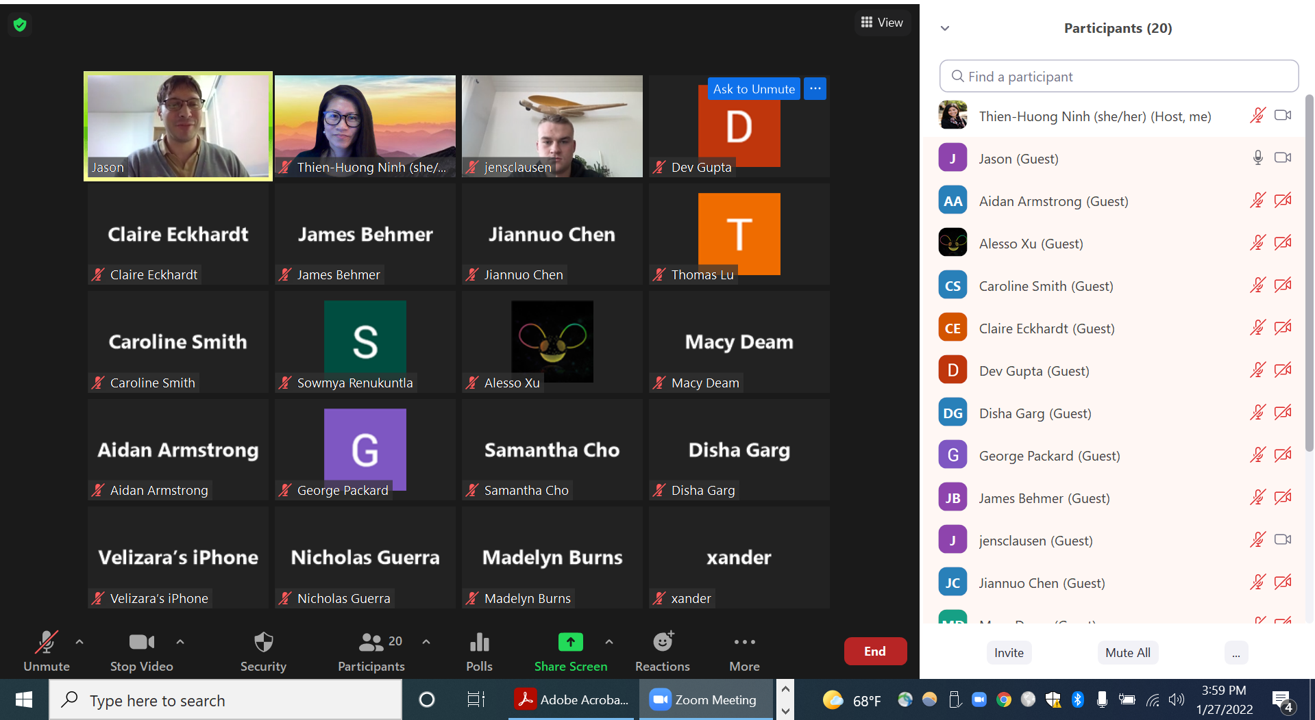Click the three-dot menu on Dev Gupta's tile
Viewport: 1315px width, 720px height.
click(815, 89)
